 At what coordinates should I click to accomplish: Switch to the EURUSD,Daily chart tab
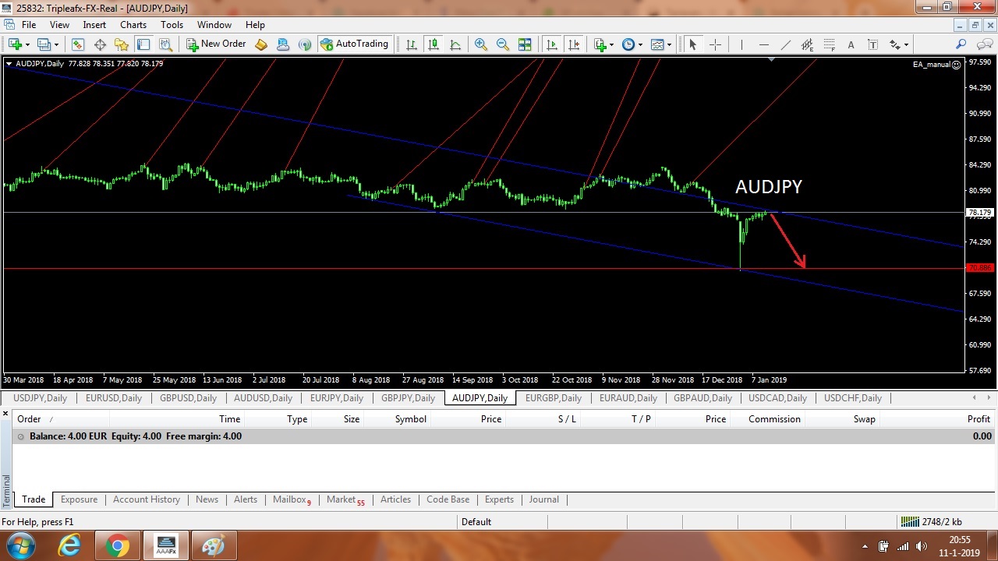114,398
